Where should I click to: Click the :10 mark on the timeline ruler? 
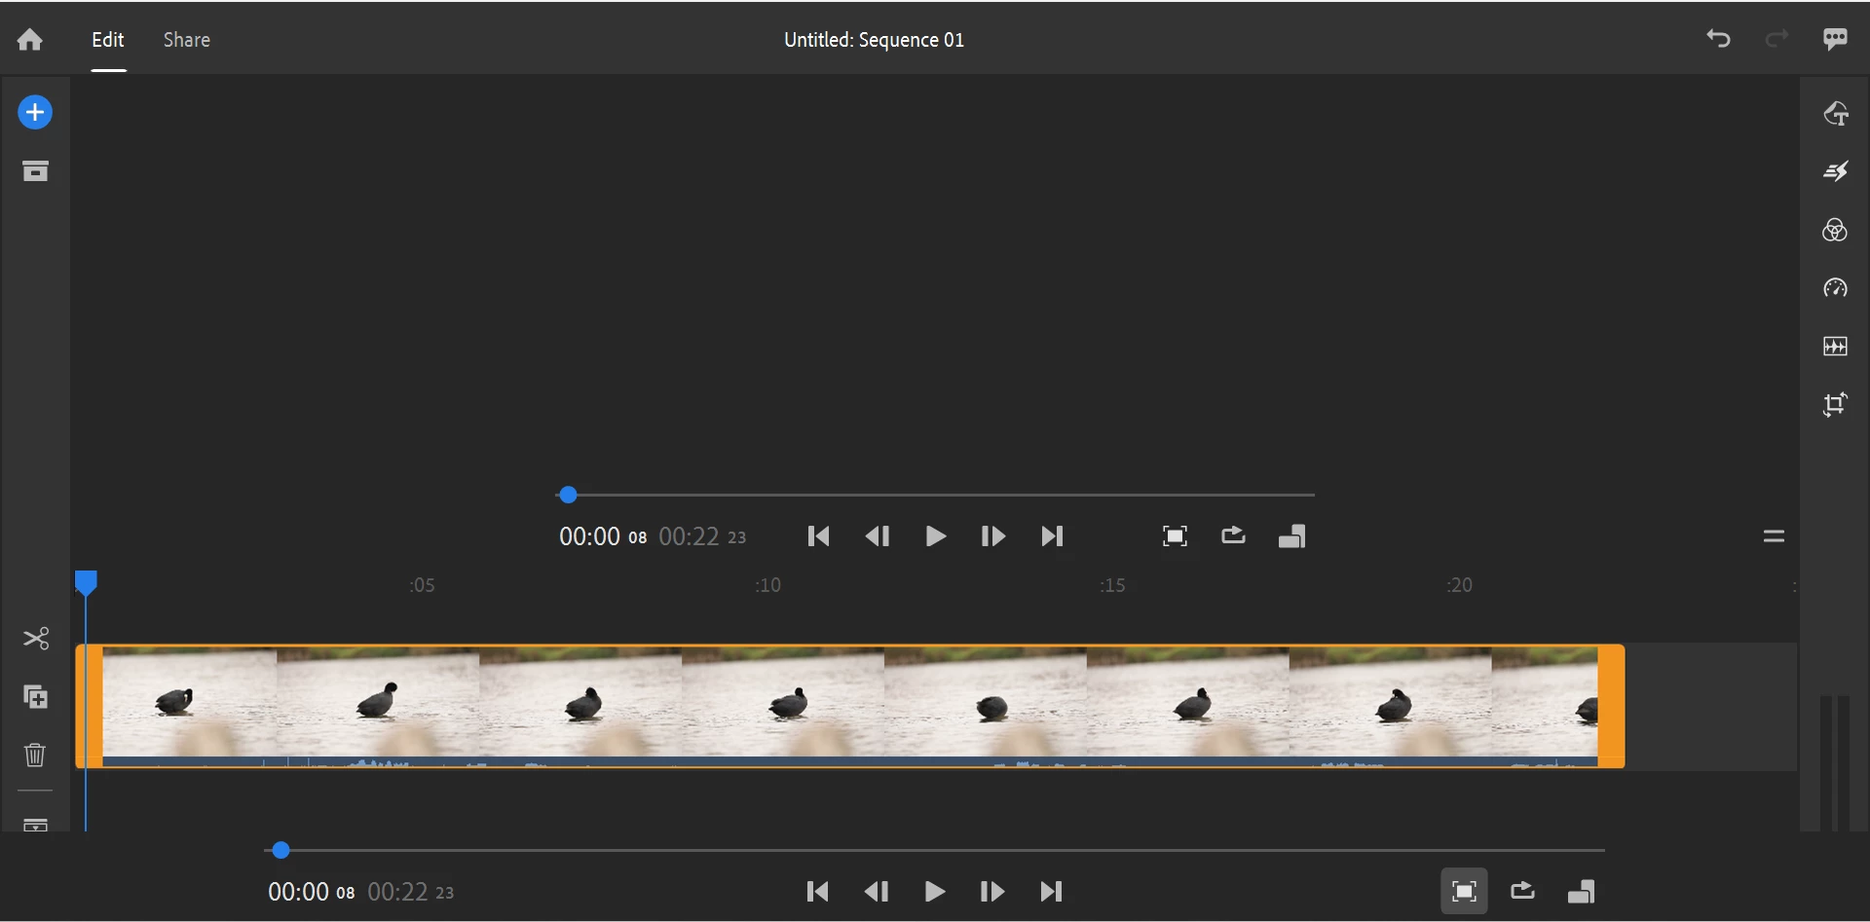(x=767, y=585)
